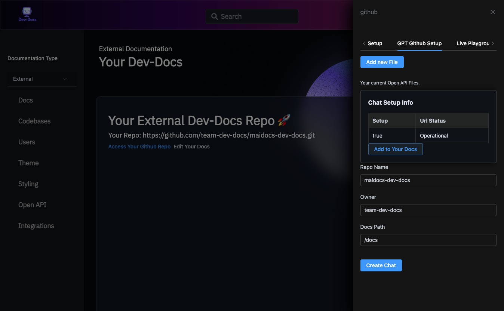This screenshot has width=504, height=311.
Task: Navigate to Theme settings
Action: (x=28, y=163)
